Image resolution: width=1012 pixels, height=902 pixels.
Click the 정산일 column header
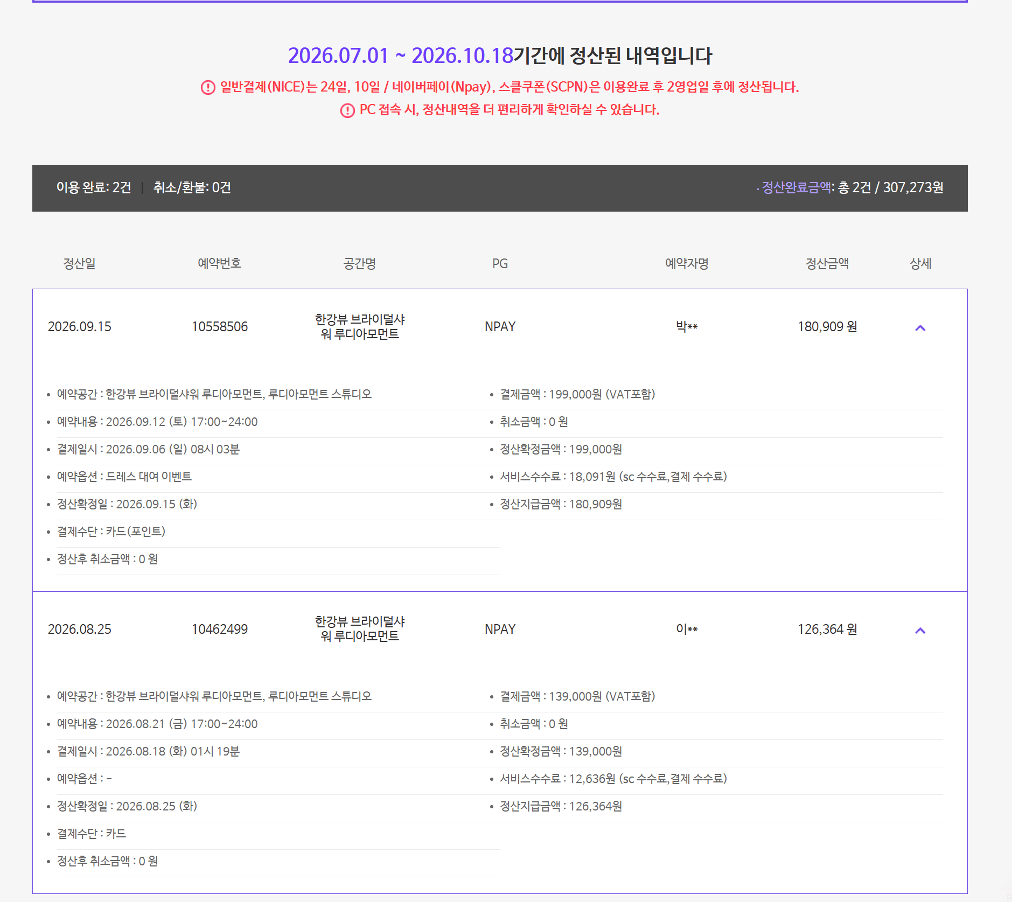(80, 263)
